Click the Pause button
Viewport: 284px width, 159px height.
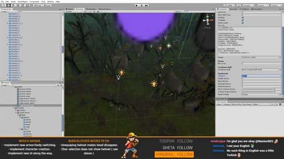coord(142,5)
